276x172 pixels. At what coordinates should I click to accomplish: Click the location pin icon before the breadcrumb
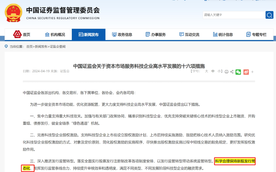tap(6, 46)
